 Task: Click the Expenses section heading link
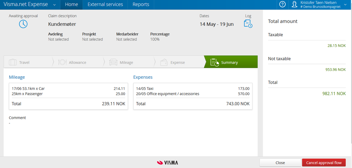(x=143, y=77)
